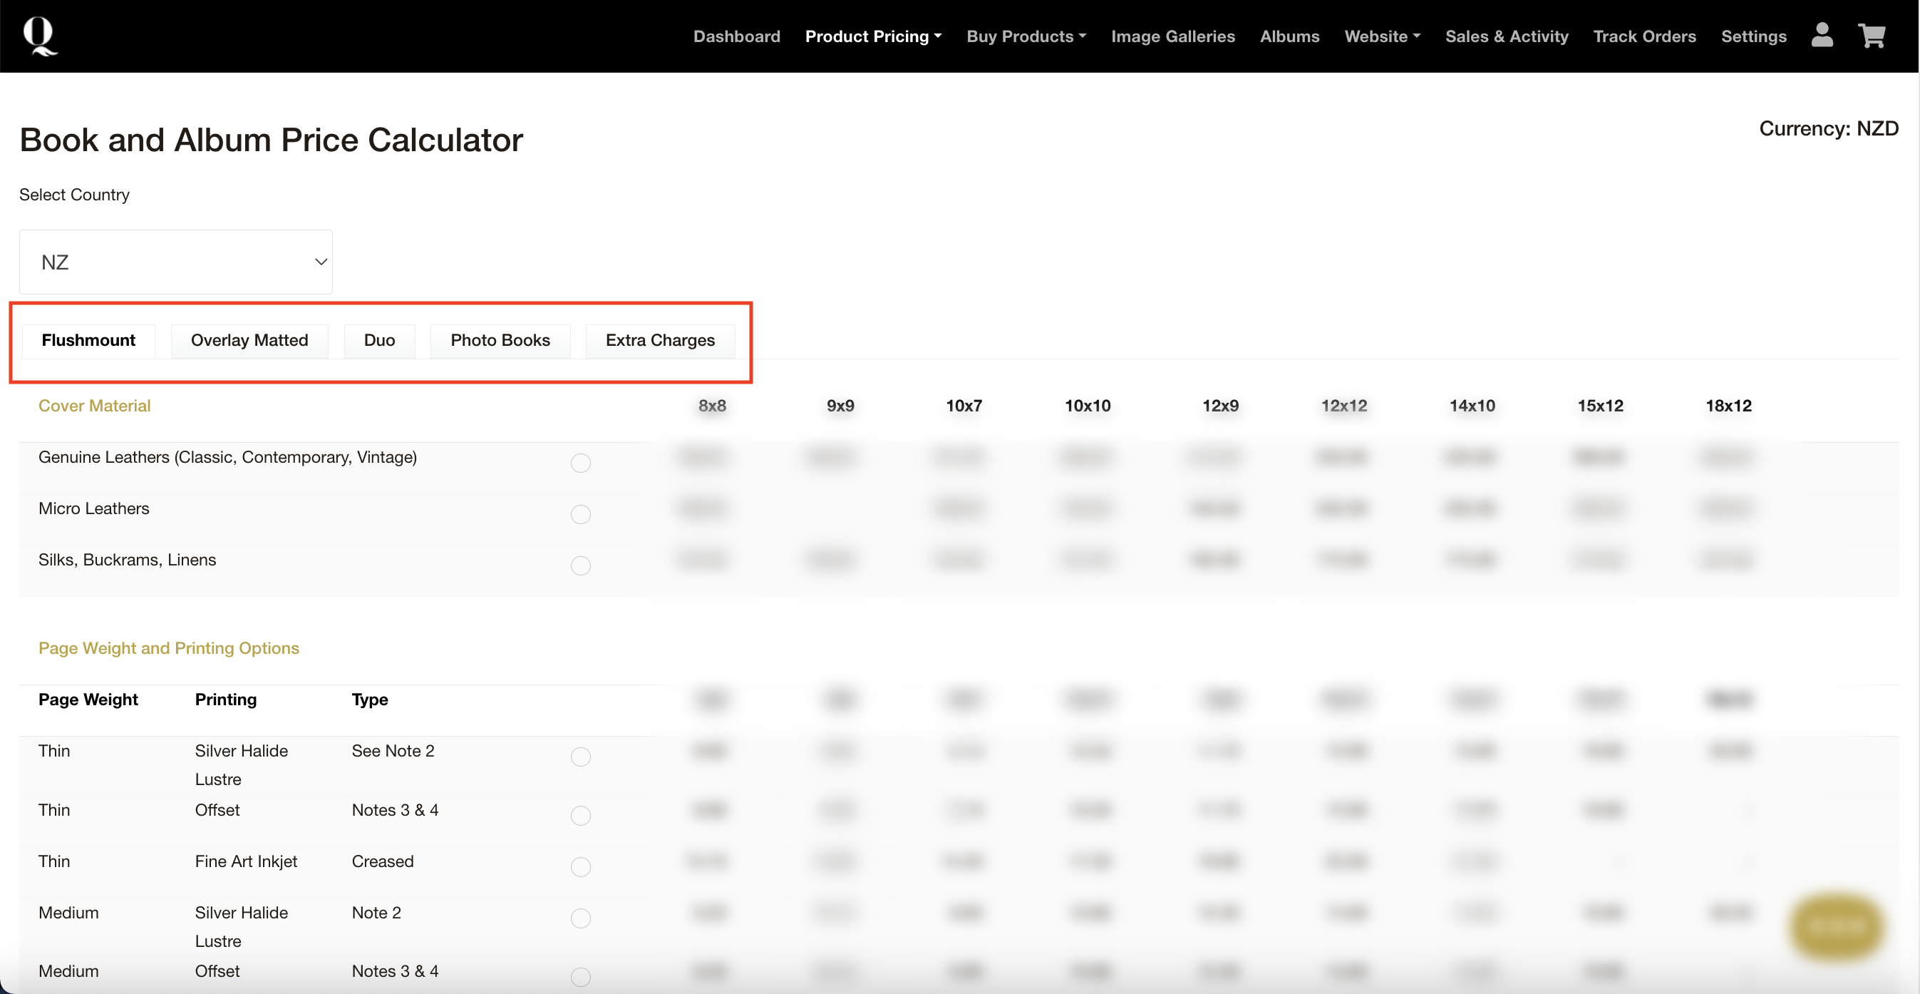
Task: Click the Cover Material heading
Action: pos(95,406)
